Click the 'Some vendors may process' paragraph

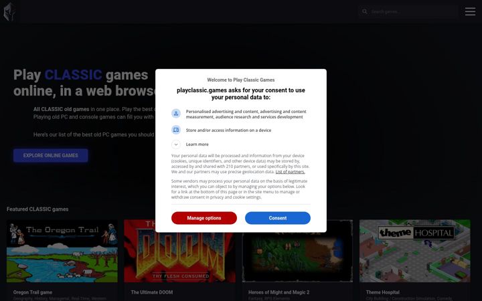(x=239, y=189)
